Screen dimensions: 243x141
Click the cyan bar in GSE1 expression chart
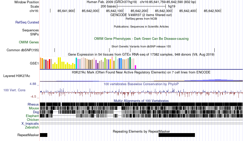pyautogui.click(x=76, y=63)
